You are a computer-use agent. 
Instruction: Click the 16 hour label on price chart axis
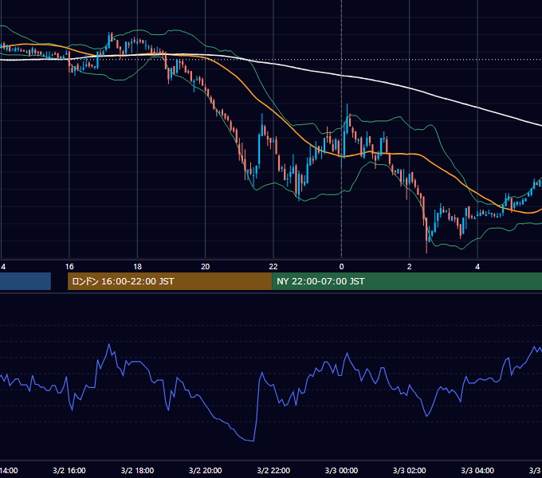[x=69, y=267]
